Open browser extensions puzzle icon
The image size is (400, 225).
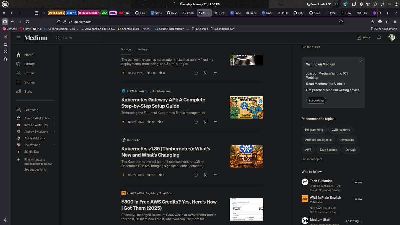coord(387,21)
